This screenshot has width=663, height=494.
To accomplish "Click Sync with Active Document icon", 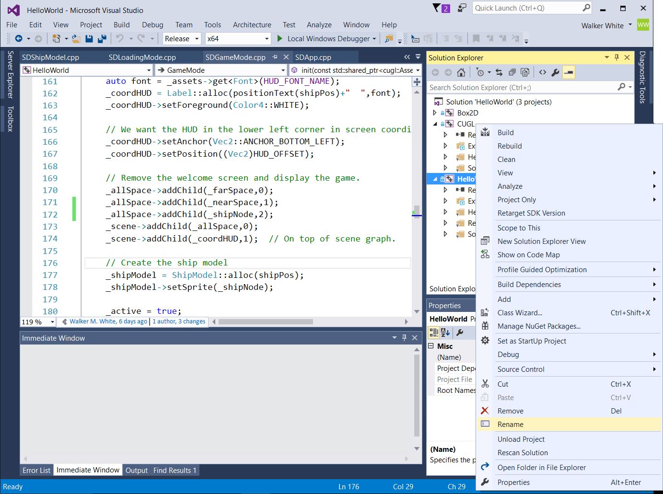I will [499, 72].
